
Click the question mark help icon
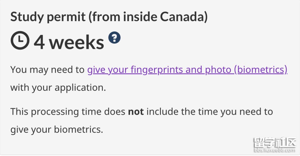(x=114, y=37)
